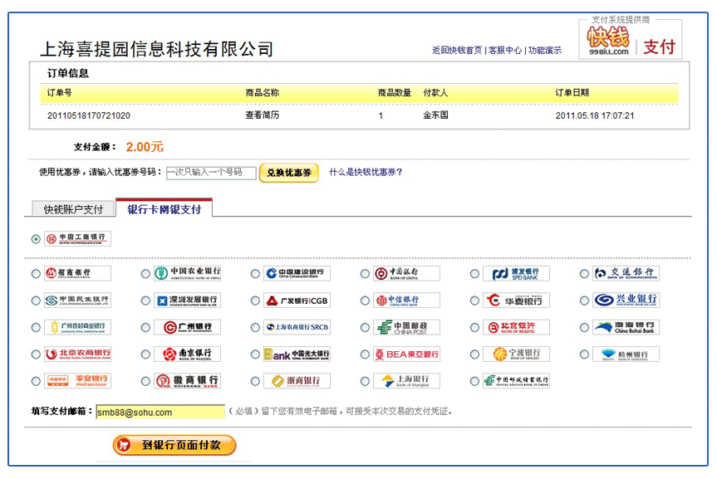Select the Bank of China radio button
This screenshot has height=479, width=717.
[365, 274]
